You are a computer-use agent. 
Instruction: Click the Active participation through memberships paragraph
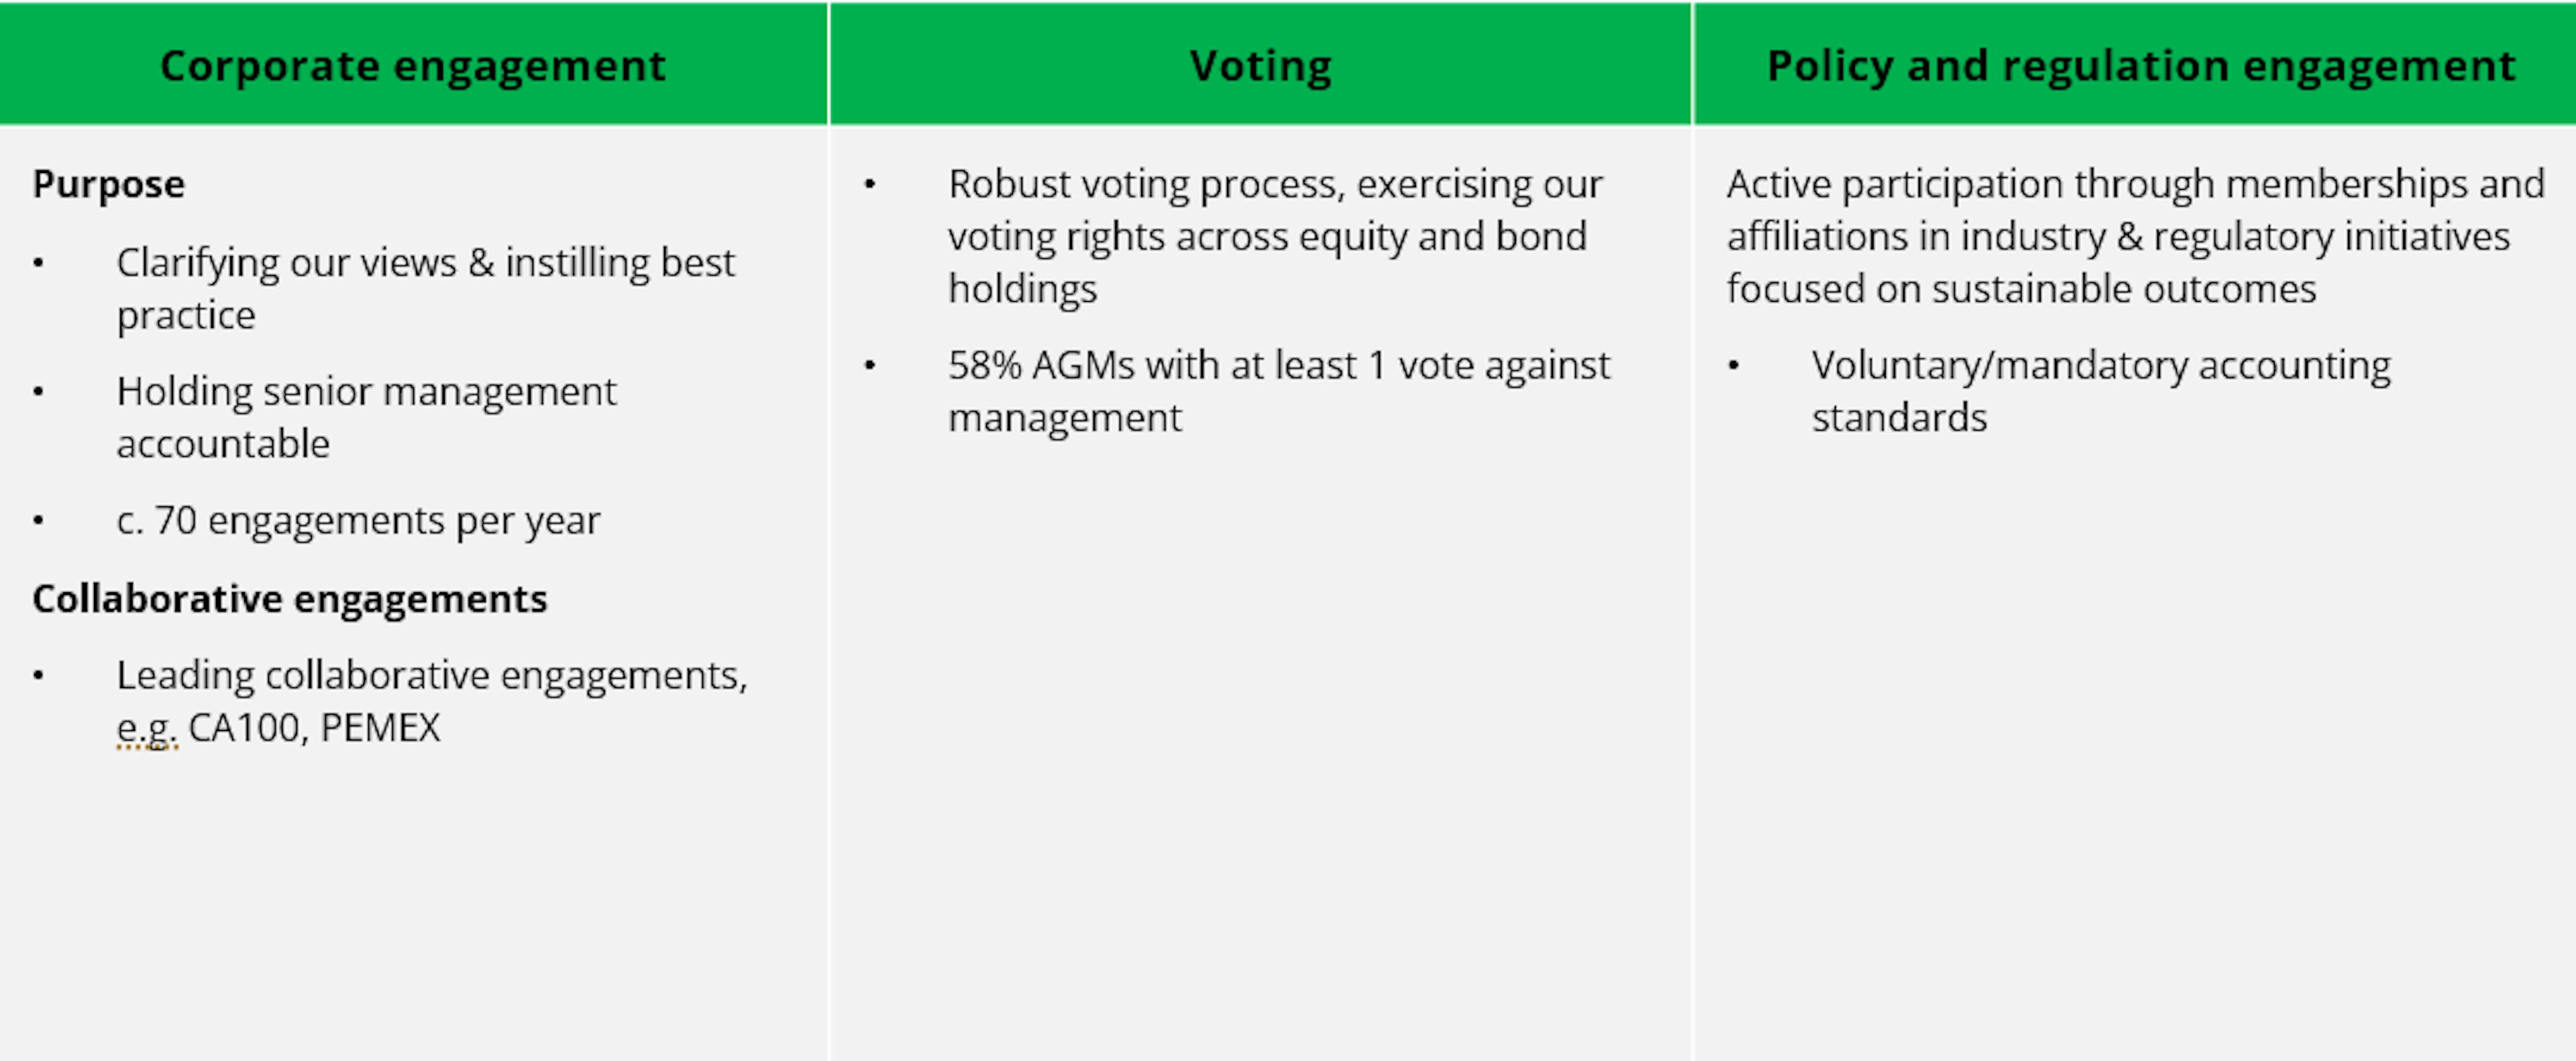tap(2135, 236)
